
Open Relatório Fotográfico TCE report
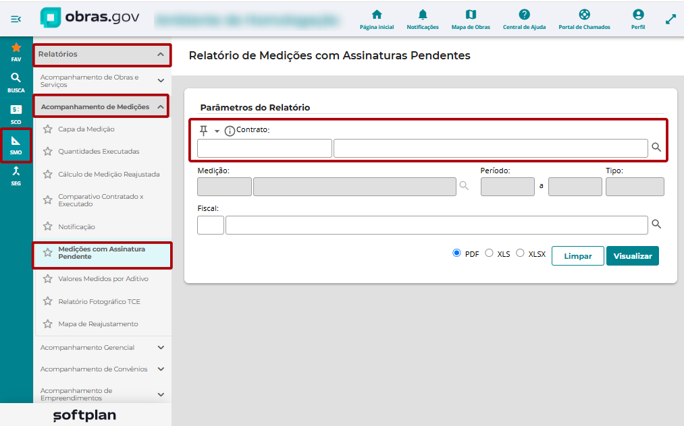coord(99,301)
